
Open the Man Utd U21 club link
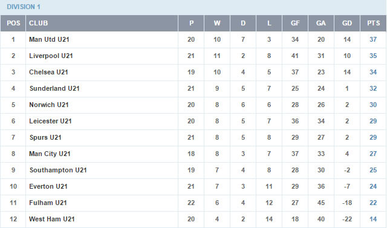(x=49, y=39)
